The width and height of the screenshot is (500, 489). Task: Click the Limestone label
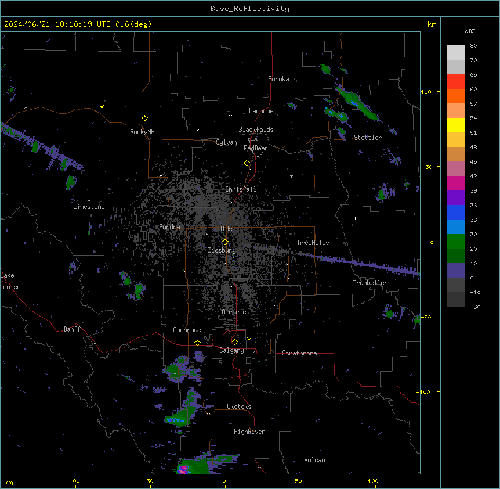[x=89, y=207]
